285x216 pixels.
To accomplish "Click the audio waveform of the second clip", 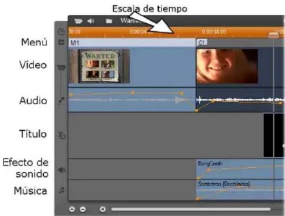I will click(240, 100).
